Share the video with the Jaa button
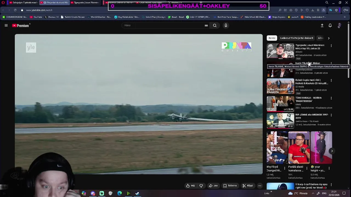 pyautogui.click(x=213, y=186)
